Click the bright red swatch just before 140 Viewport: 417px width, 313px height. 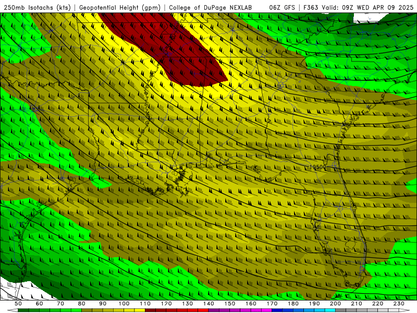[203, 310]
